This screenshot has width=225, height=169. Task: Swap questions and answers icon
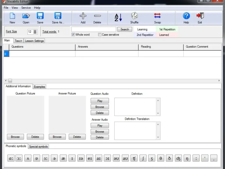click(157, 18)
